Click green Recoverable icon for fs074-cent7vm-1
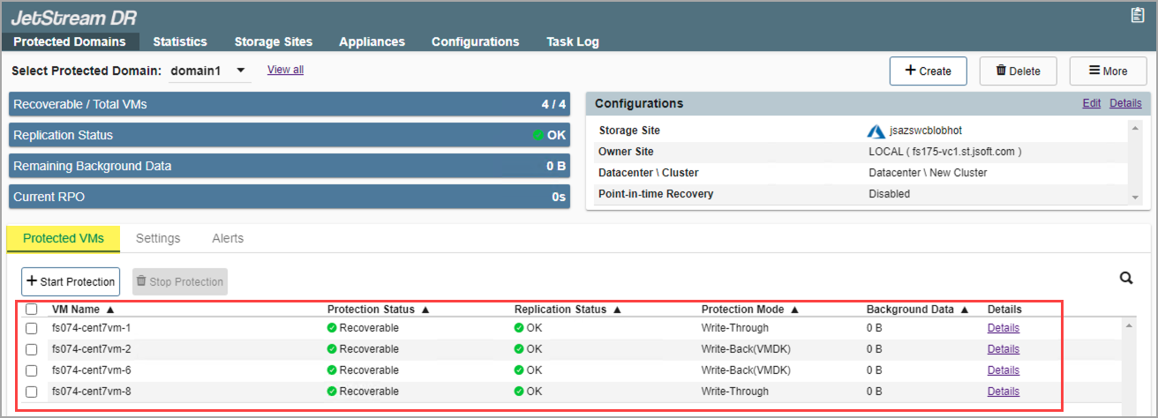The height and width of the screenshot is (418, 1158). coord(332,328)
